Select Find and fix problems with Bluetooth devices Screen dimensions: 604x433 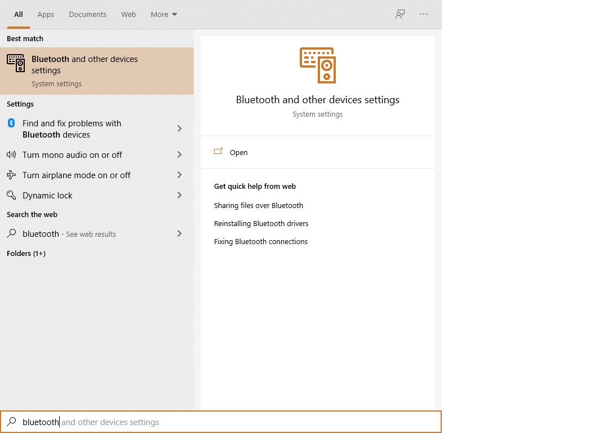pyautogui.click(x=97, y=129)
